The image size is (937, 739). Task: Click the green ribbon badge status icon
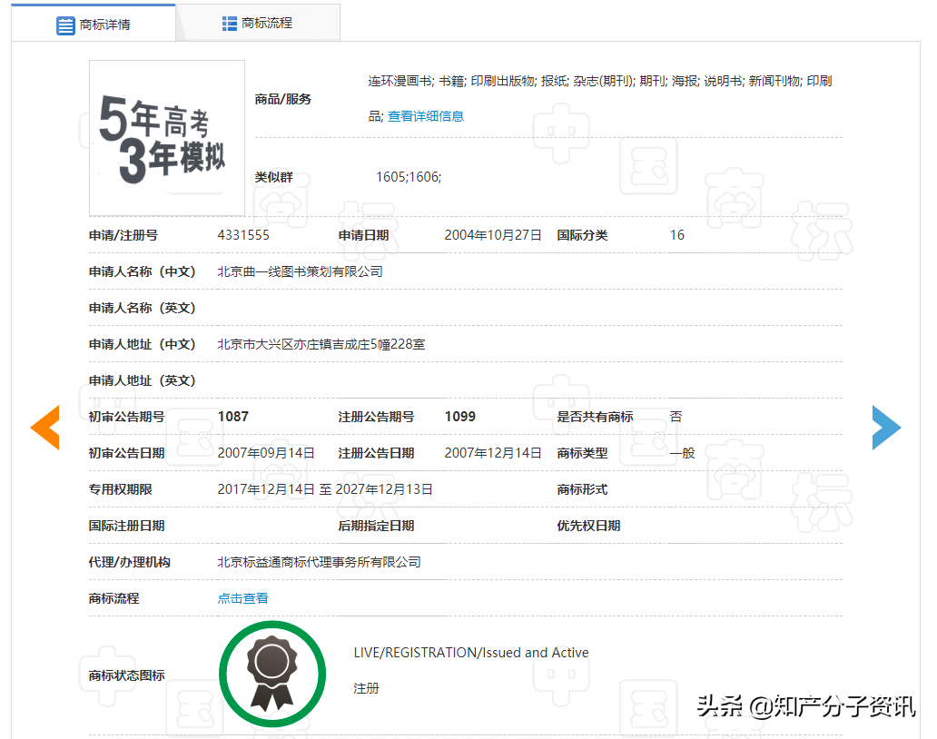(x=272, y=674)
